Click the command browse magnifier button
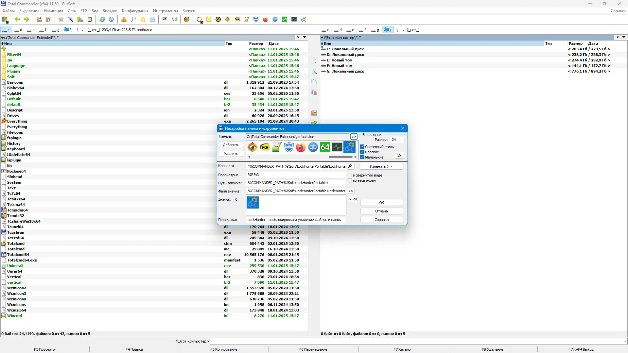The height and width of the screenshot is (353, 628). [350, 166]
